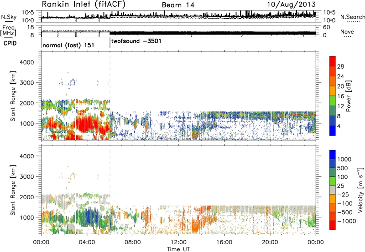Click the "12:00" time axis tick label

178,242
